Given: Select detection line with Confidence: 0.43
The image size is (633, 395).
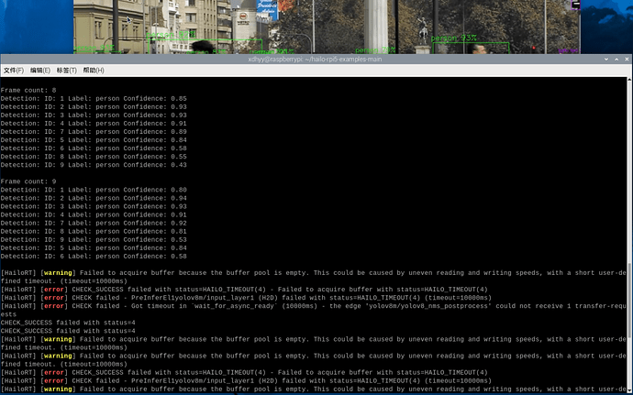Looking at the screenshot, I should pyautogui.click(x=94, y=165).
